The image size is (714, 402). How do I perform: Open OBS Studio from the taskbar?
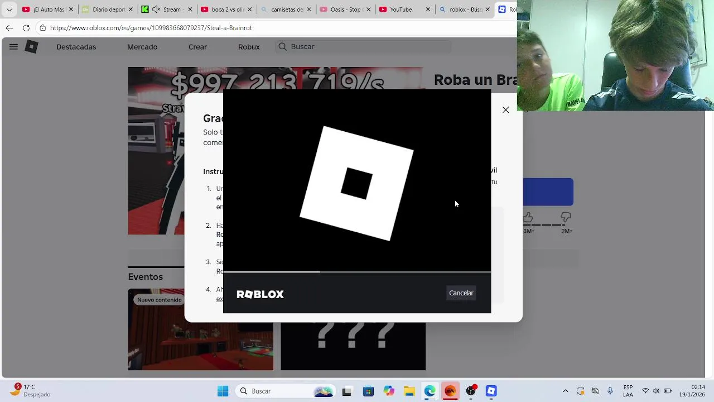(471, 391)
